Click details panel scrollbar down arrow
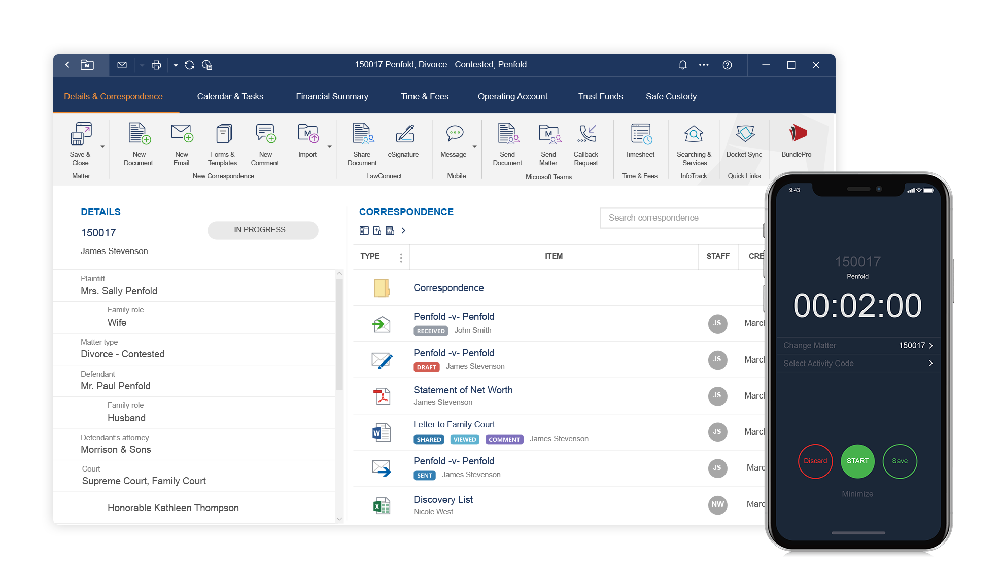The width and height of the screenshot is (1001, 579). pos(339,518)
